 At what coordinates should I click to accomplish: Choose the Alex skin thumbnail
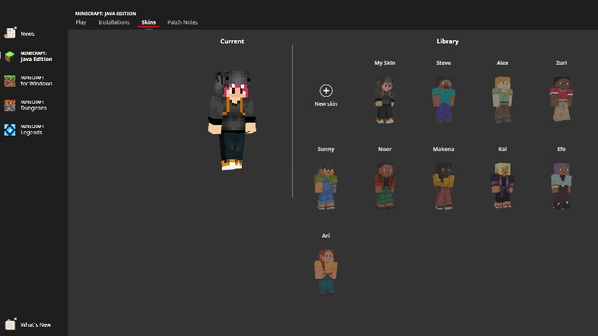pyautogui.click(x=502, y=99)
